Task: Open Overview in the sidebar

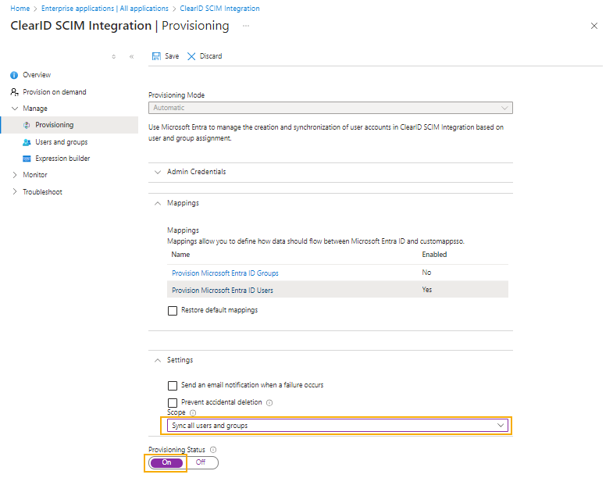Action: [37, 75]
